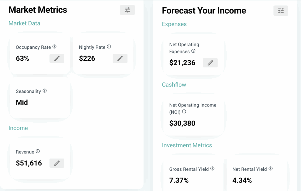Select the Expenses section heading
The width and height of the screenshot is (301, 191).
(x=174, y=24)
